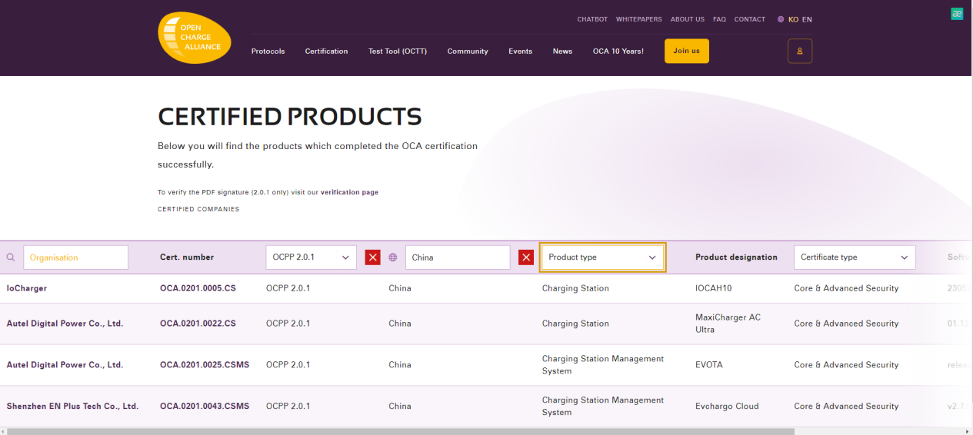Remove the China filter with red X
Viewport: 973px width, 435px height.
tap(526, 257)
